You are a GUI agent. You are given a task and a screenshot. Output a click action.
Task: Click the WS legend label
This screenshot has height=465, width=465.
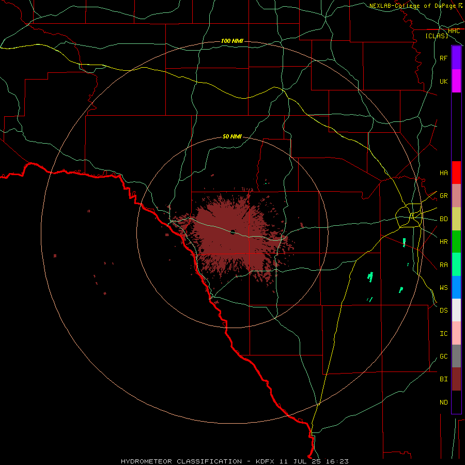[x=443, y=288]
